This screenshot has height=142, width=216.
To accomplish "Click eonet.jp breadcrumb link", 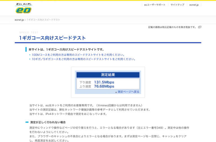I will (19, 20).
